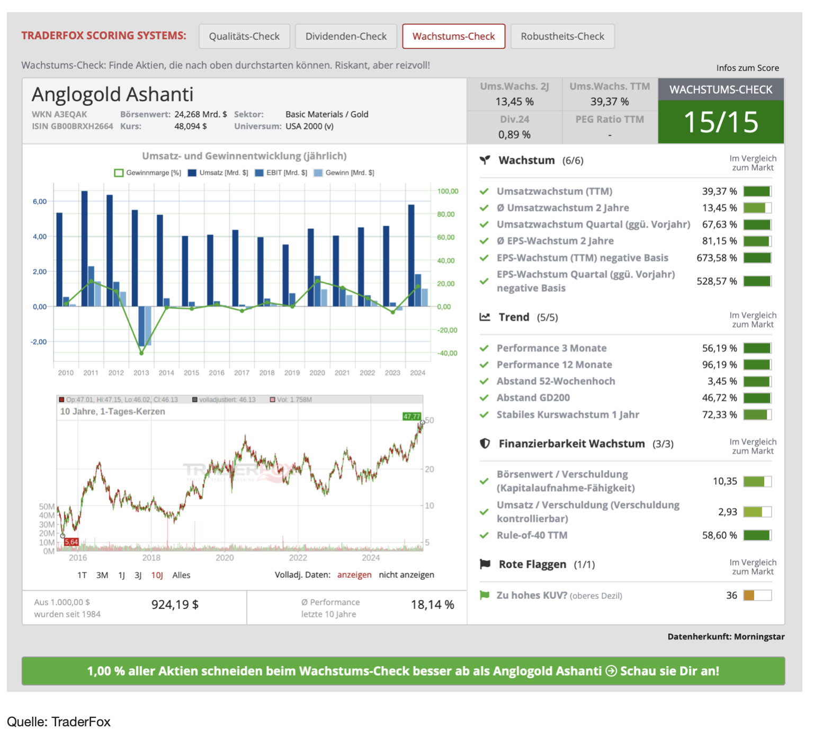Click the WKN A3EQAK text
The image size is (823, 739).
point(59,114)
